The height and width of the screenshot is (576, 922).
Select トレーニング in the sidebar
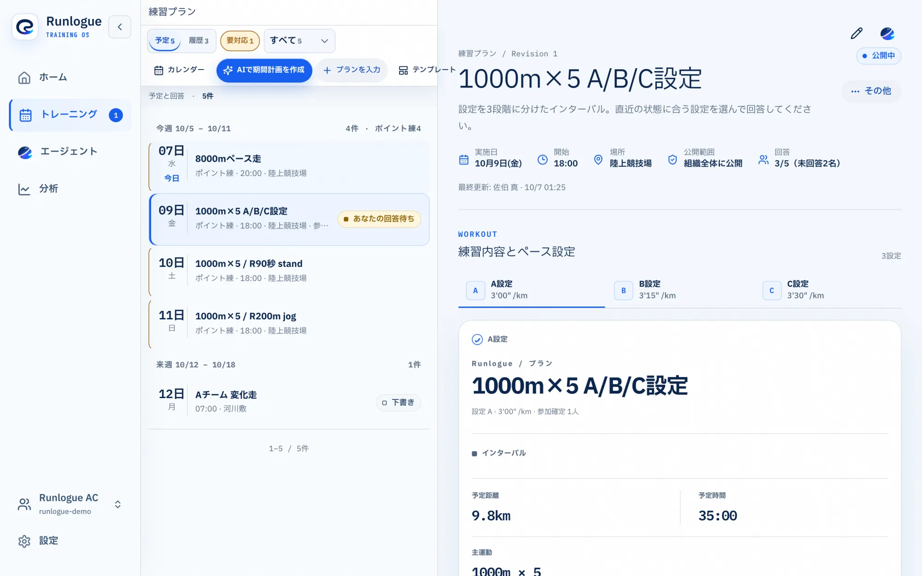pos(70,115)
